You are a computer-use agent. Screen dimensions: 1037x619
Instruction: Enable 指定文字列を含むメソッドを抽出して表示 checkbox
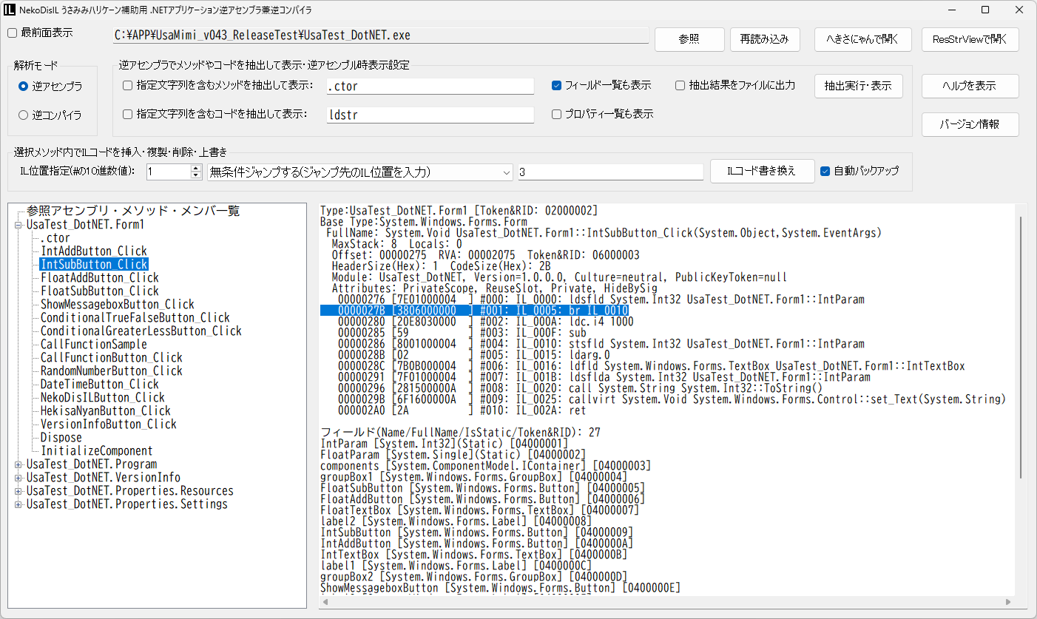128,86
